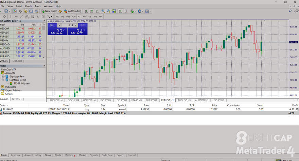299x161 pixels.
Task: Click one-click SELL button
Action: pyautogui.click(x=52, y=25)
